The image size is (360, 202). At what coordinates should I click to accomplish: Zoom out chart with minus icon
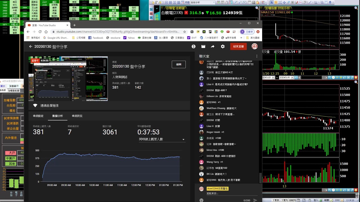(x=337, y=77)
